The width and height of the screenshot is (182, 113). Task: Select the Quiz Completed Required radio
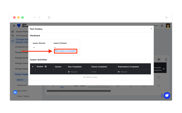(69, 72)
